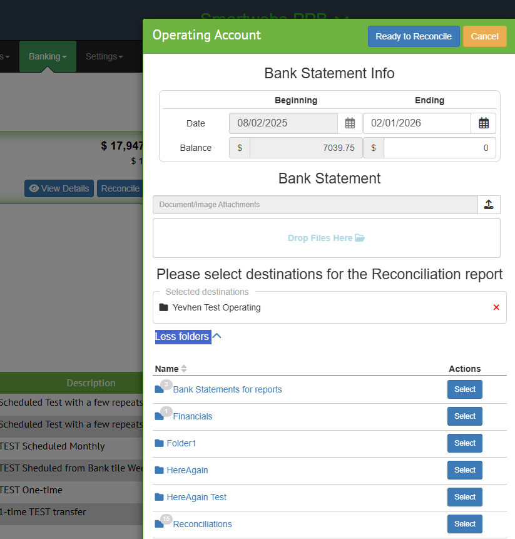Collapse the Less folders list
The width and height of the screenshot is (515, 539).
(188, 337)
